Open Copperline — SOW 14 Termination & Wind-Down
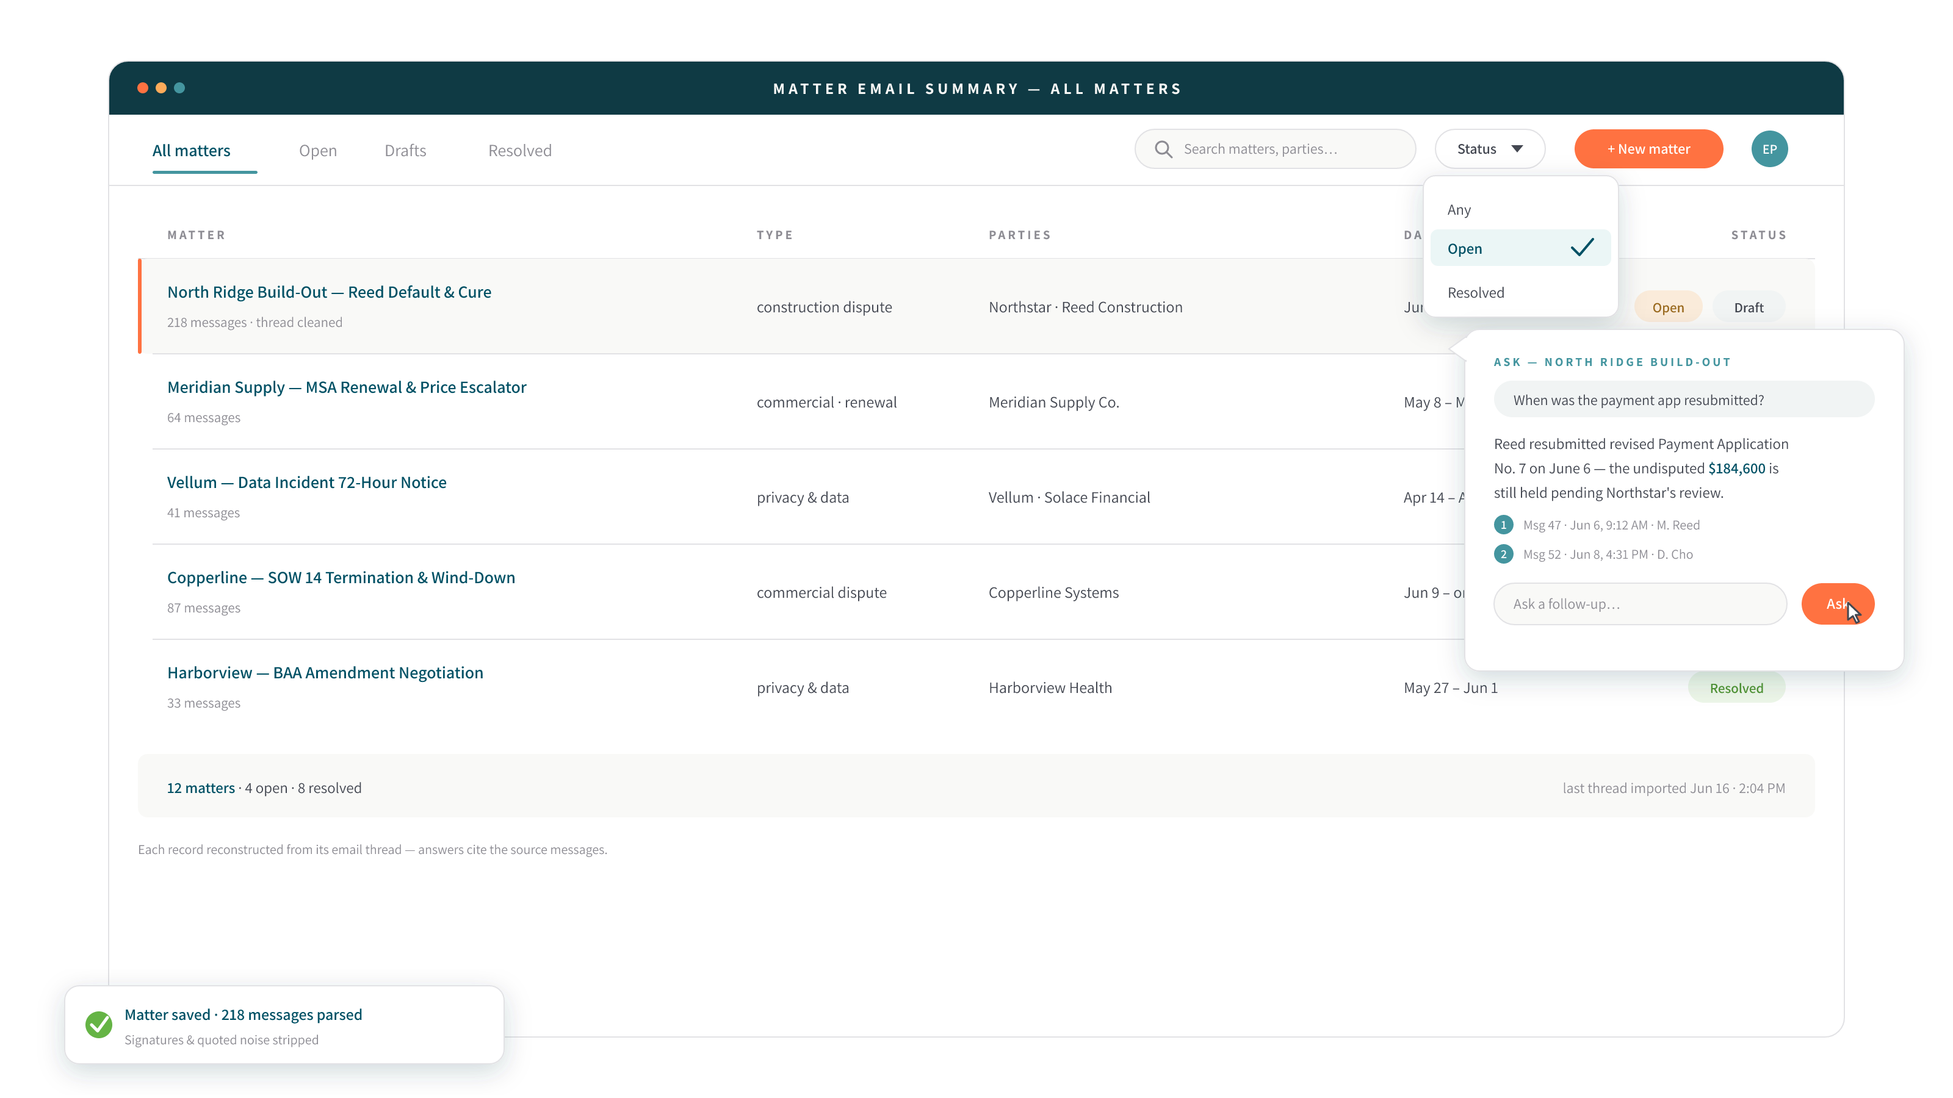 (341, 578)
